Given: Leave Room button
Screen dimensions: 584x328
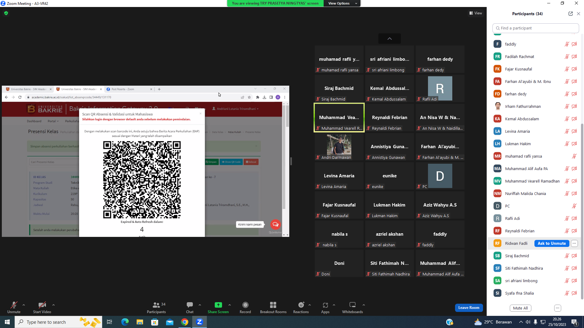Looking at the screenshot, I should pyautogui.click(x=469, y=308).
